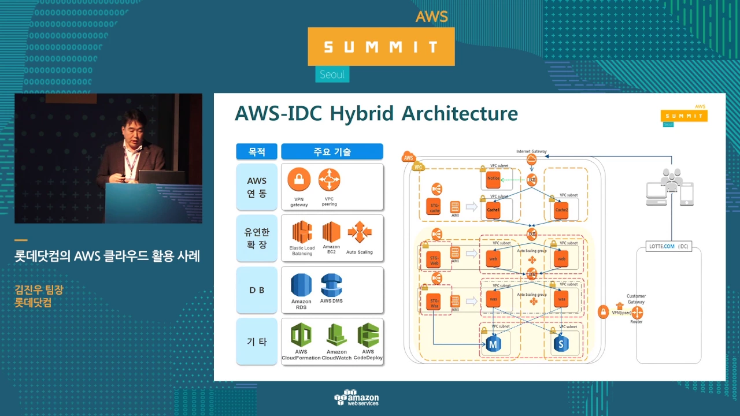Select the 유연한 확장 category box
The image size is (740, 416).
(x=257, y=238)
